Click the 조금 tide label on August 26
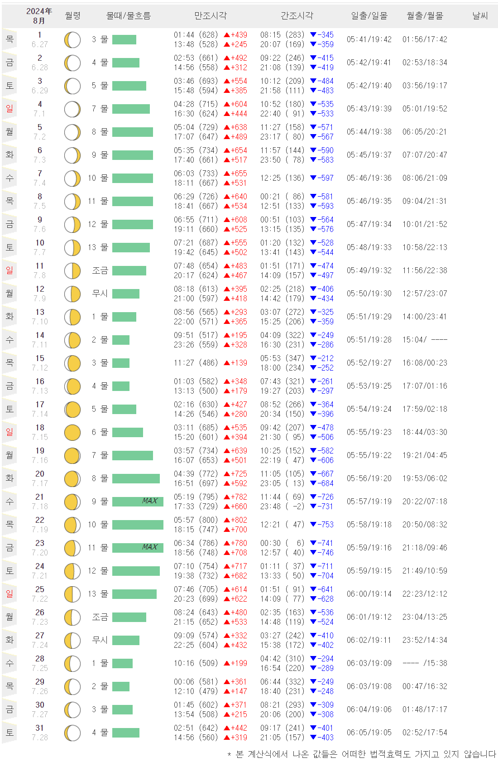 [x=100, y=617]
